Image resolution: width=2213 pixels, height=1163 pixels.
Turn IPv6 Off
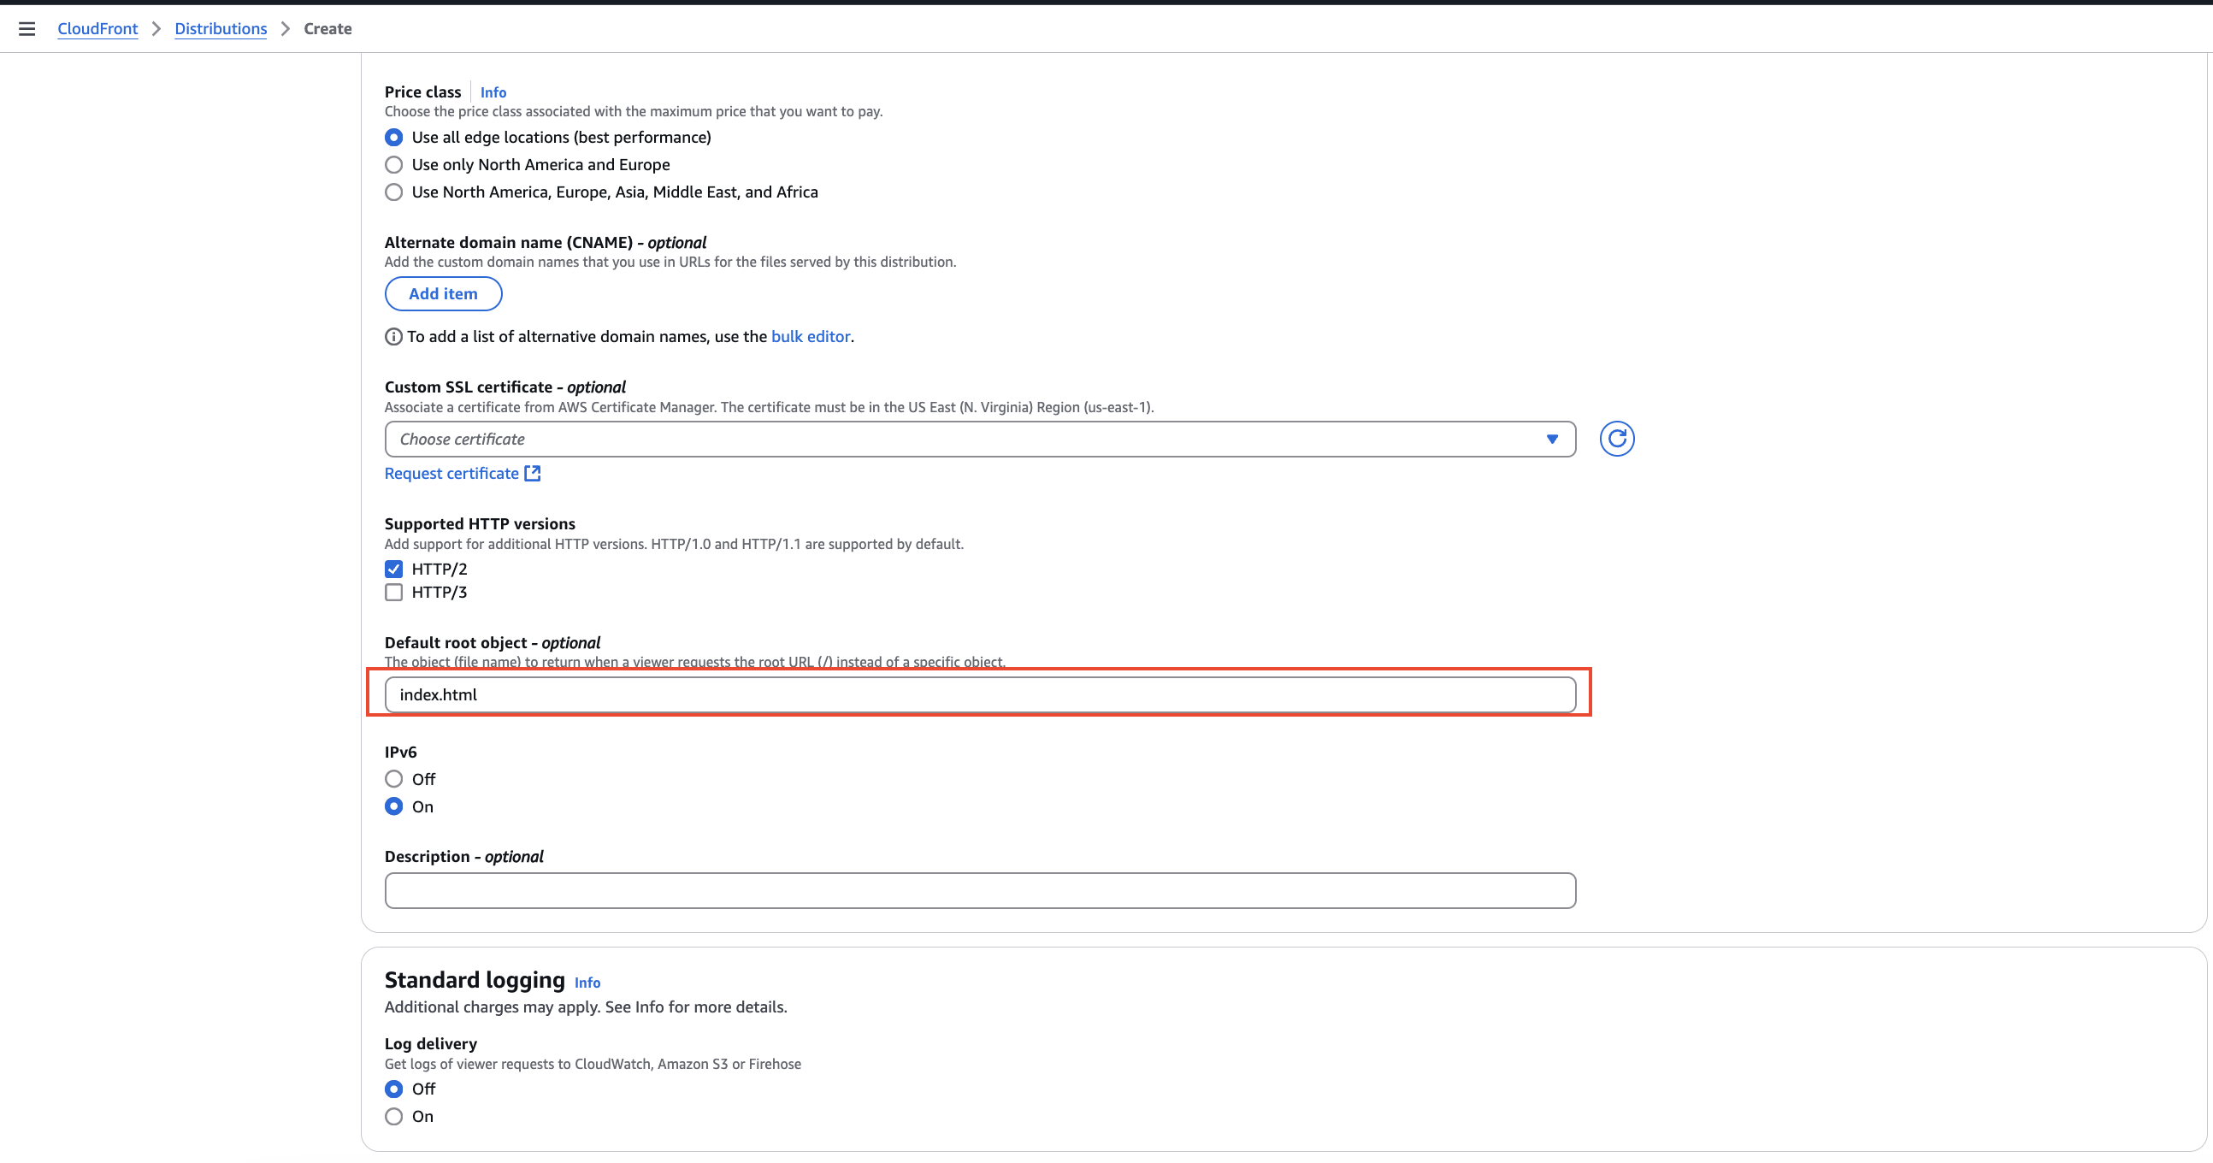click(393, 779)
